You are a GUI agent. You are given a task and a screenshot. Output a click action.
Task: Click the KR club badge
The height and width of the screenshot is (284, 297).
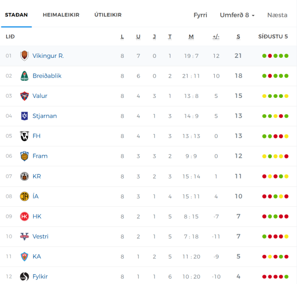point(24,176)
